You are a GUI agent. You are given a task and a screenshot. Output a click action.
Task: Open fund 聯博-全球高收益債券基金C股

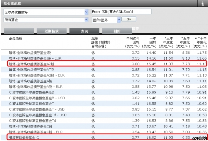(x=31, y=126)
